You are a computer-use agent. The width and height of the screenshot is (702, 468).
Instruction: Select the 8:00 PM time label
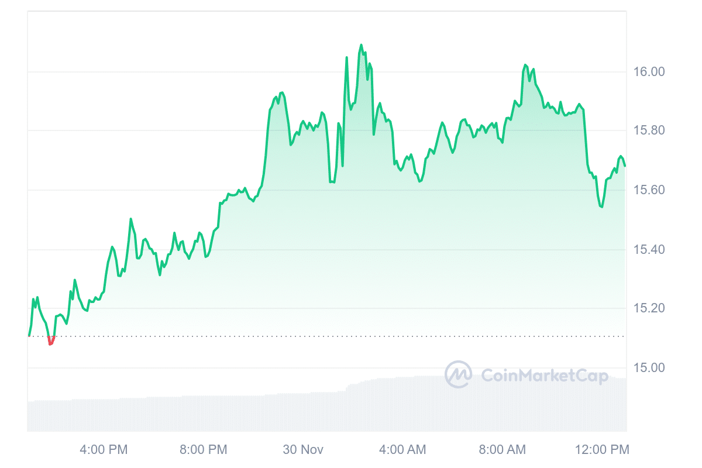(x=203, y=449)
